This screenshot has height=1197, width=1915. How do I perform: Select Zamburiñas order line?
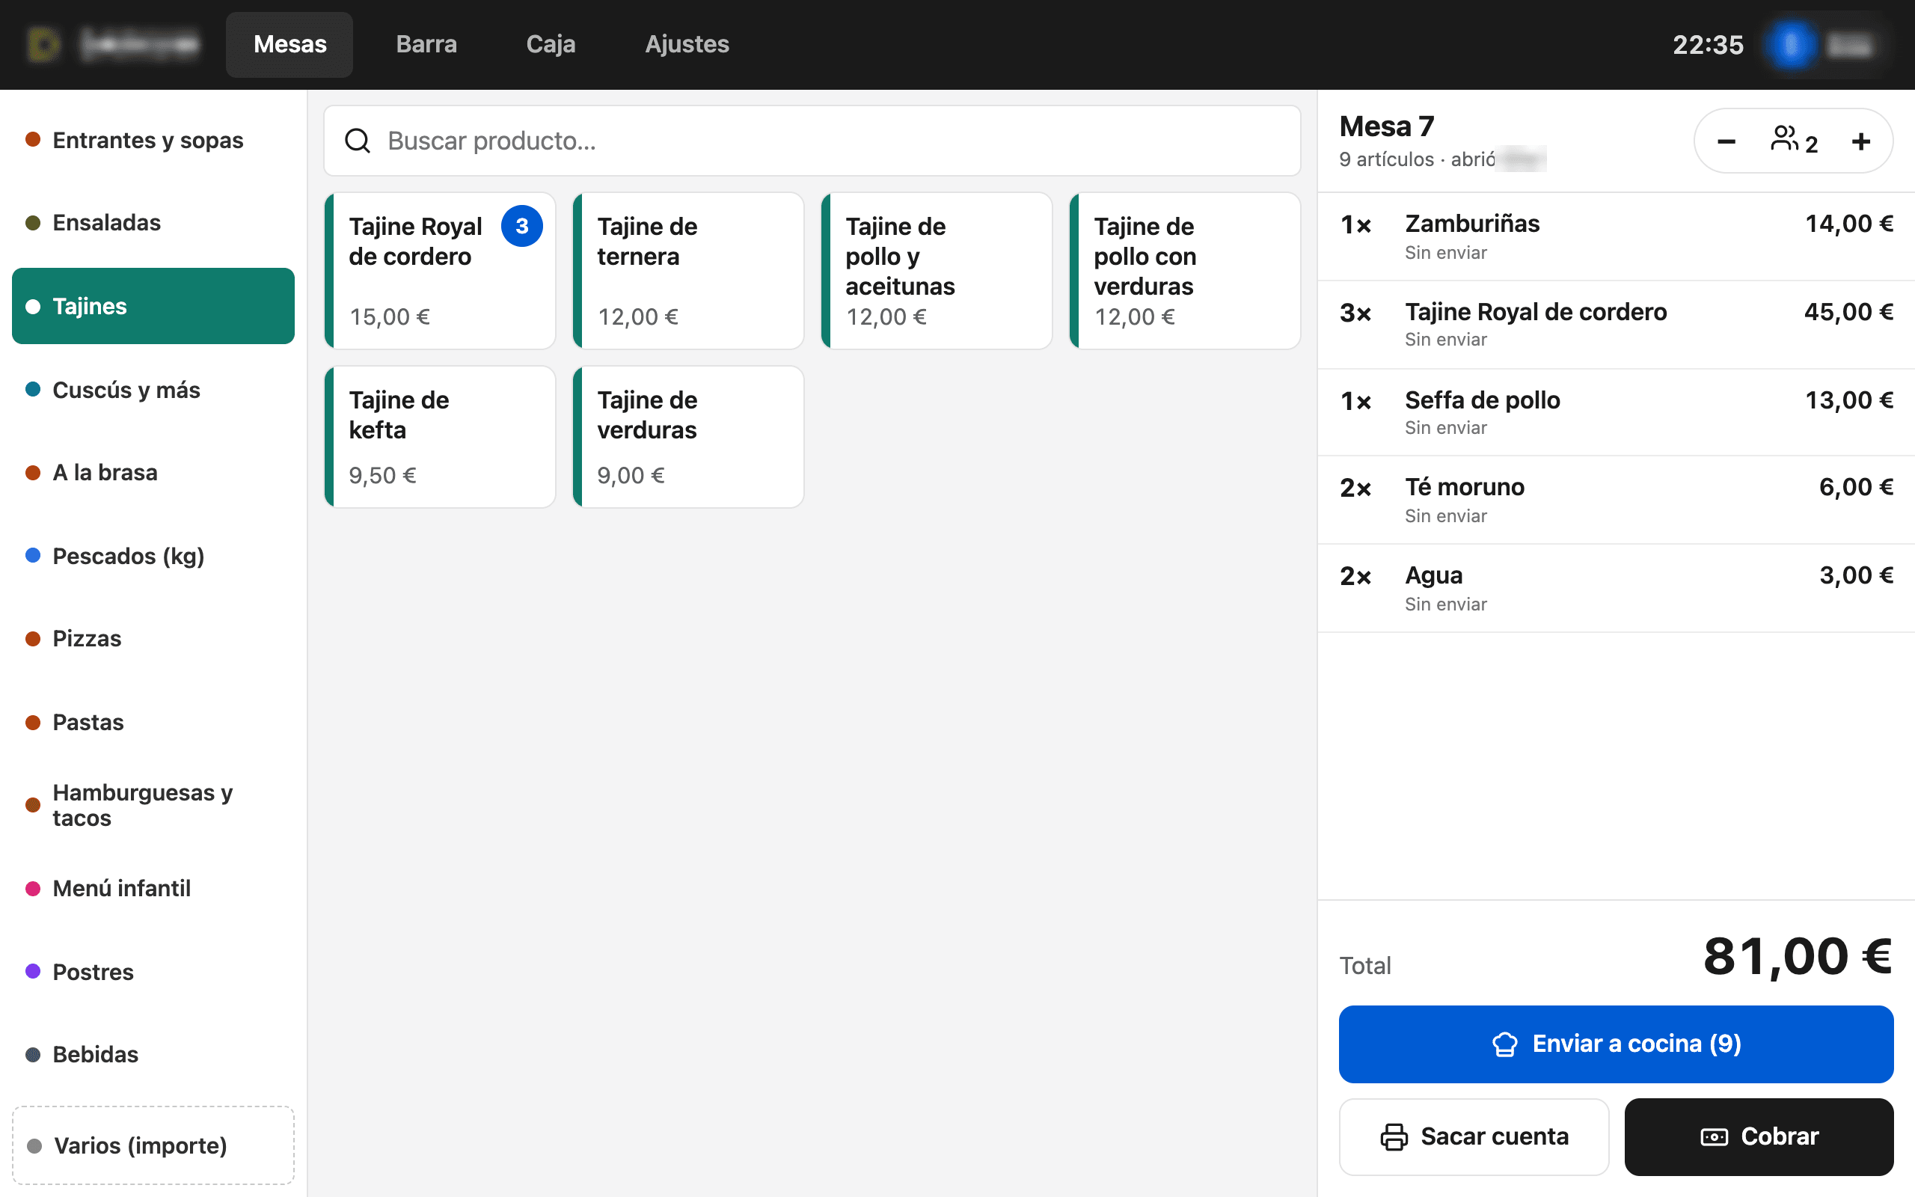coord(1616,236)
